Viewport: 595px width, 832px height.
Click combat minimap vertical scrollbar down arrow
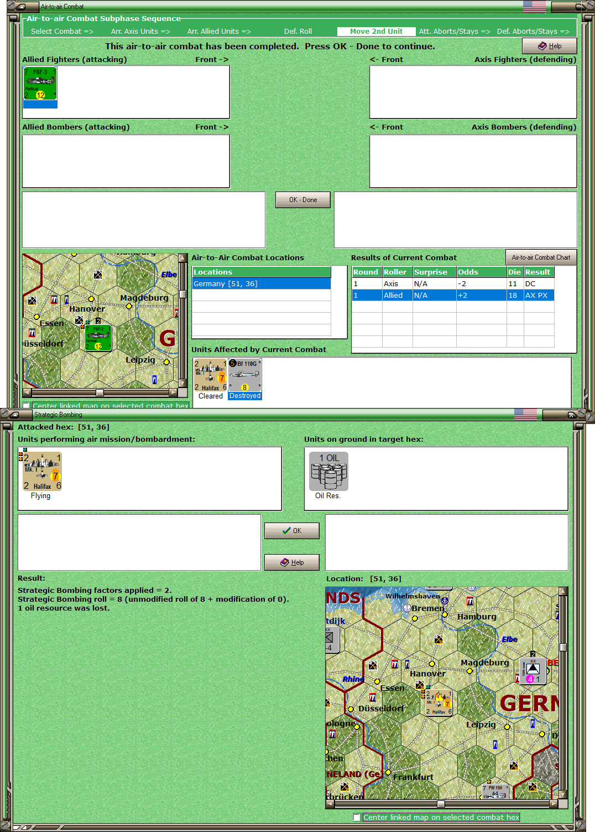pos(182,383)
